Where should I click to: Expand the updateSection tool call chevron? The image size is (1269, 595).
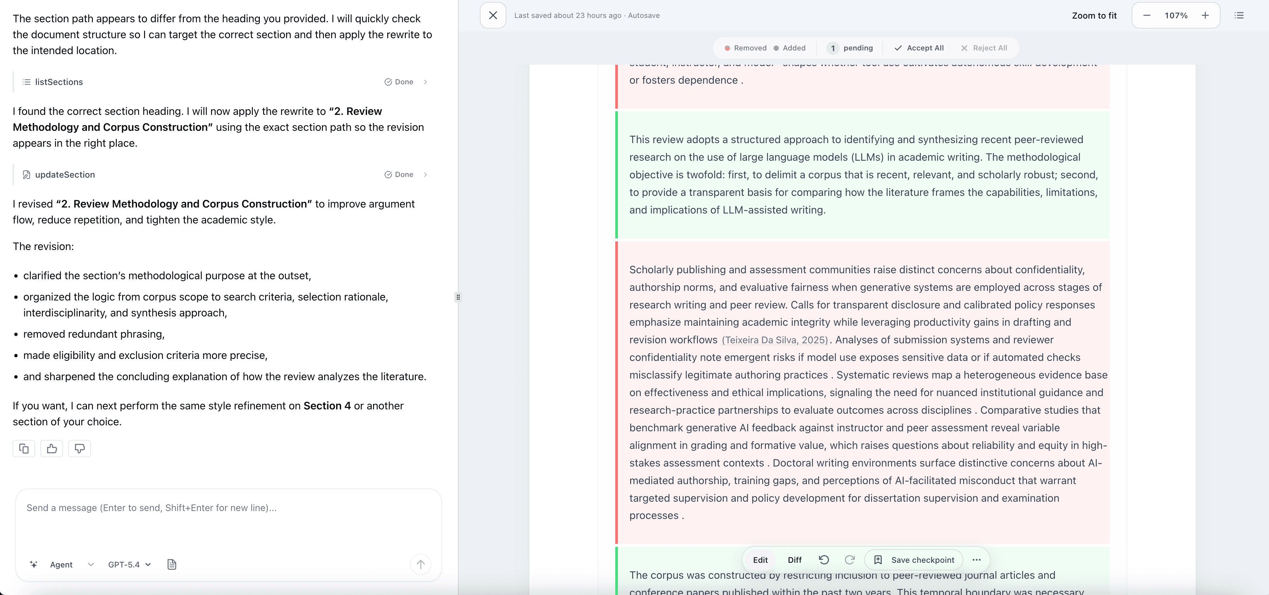(425, 175)
